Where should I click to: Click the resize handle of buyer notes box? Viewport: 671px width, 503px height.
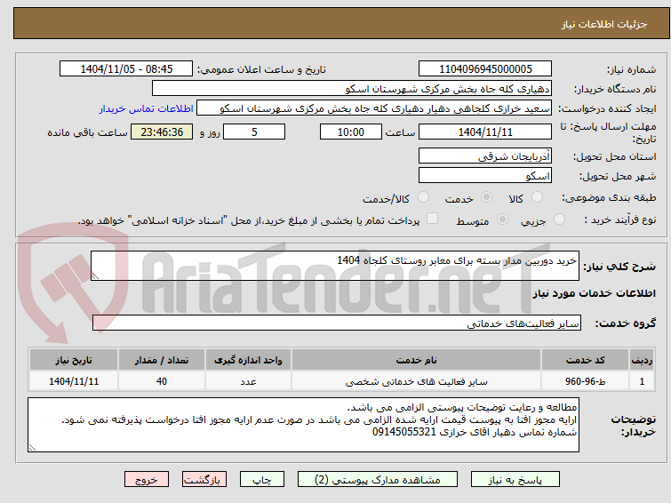[x=33, y=447]
